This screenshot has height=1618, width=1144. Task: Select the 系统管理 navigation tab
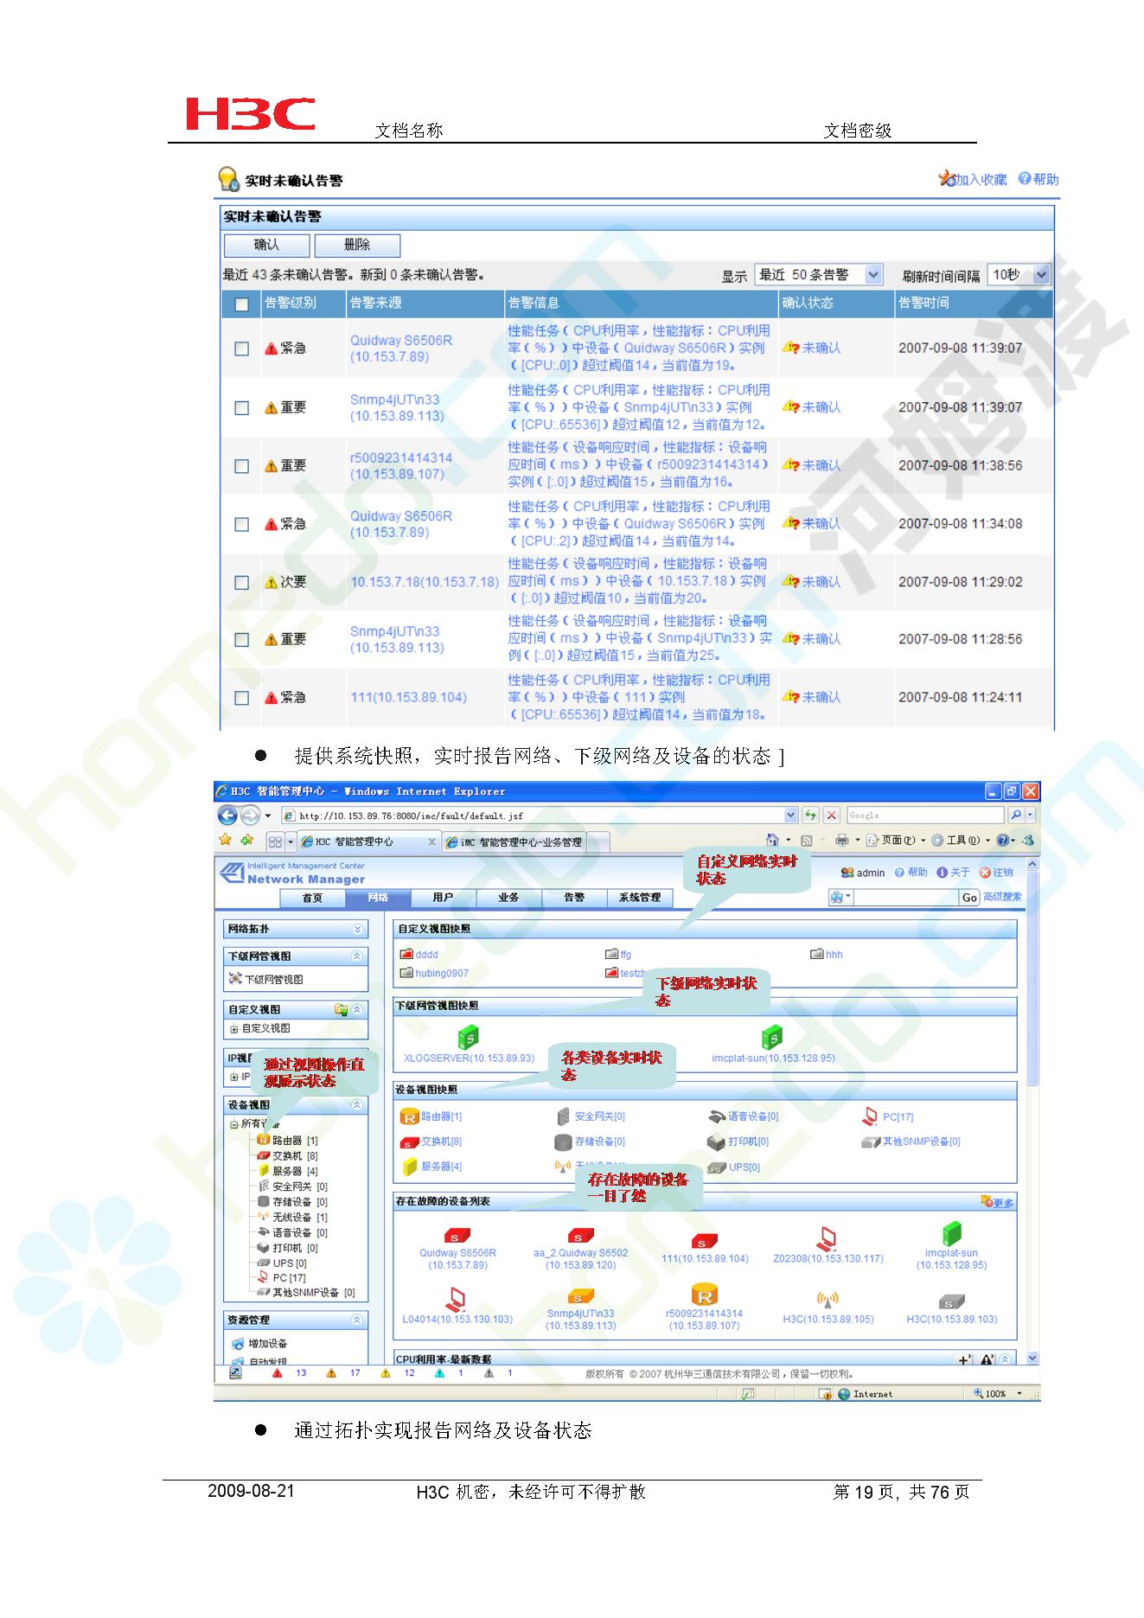point(640,898)
